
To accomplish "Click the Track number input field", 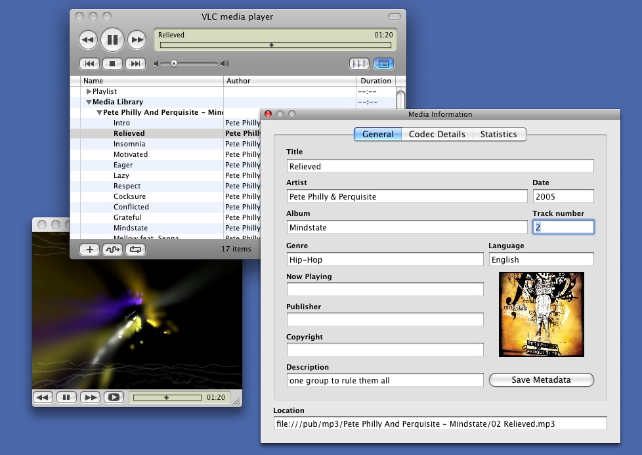I will [563, 225].
